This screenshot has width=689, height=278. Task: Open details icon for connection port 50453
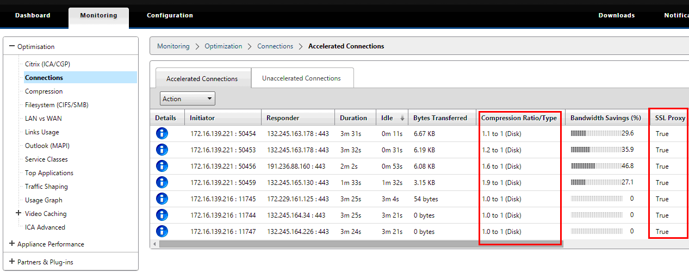(x=162, y=150)
